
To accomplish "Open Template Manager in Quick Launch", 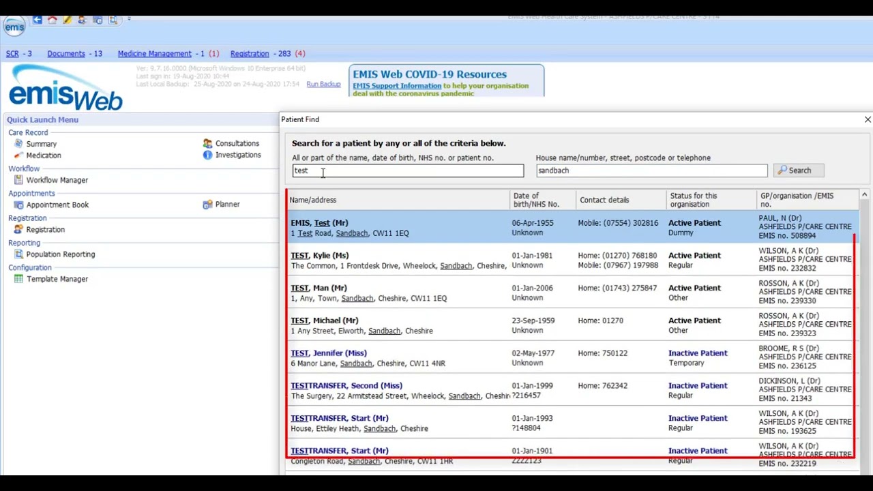I will 57,279.
